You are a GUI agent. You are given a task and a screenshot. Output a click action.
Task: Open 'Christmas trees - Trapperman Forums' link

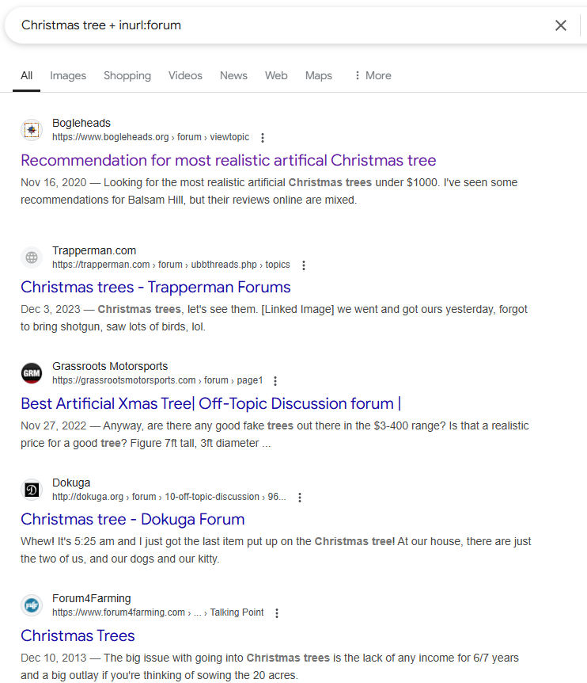click(155, 287)
